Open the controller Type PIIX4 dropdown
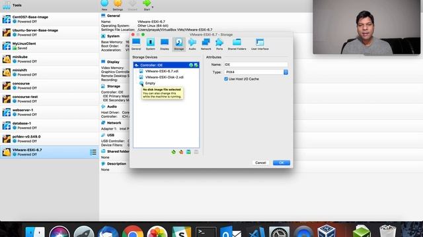This screenshot has width=423, height=237. click(x=256, y=72)
